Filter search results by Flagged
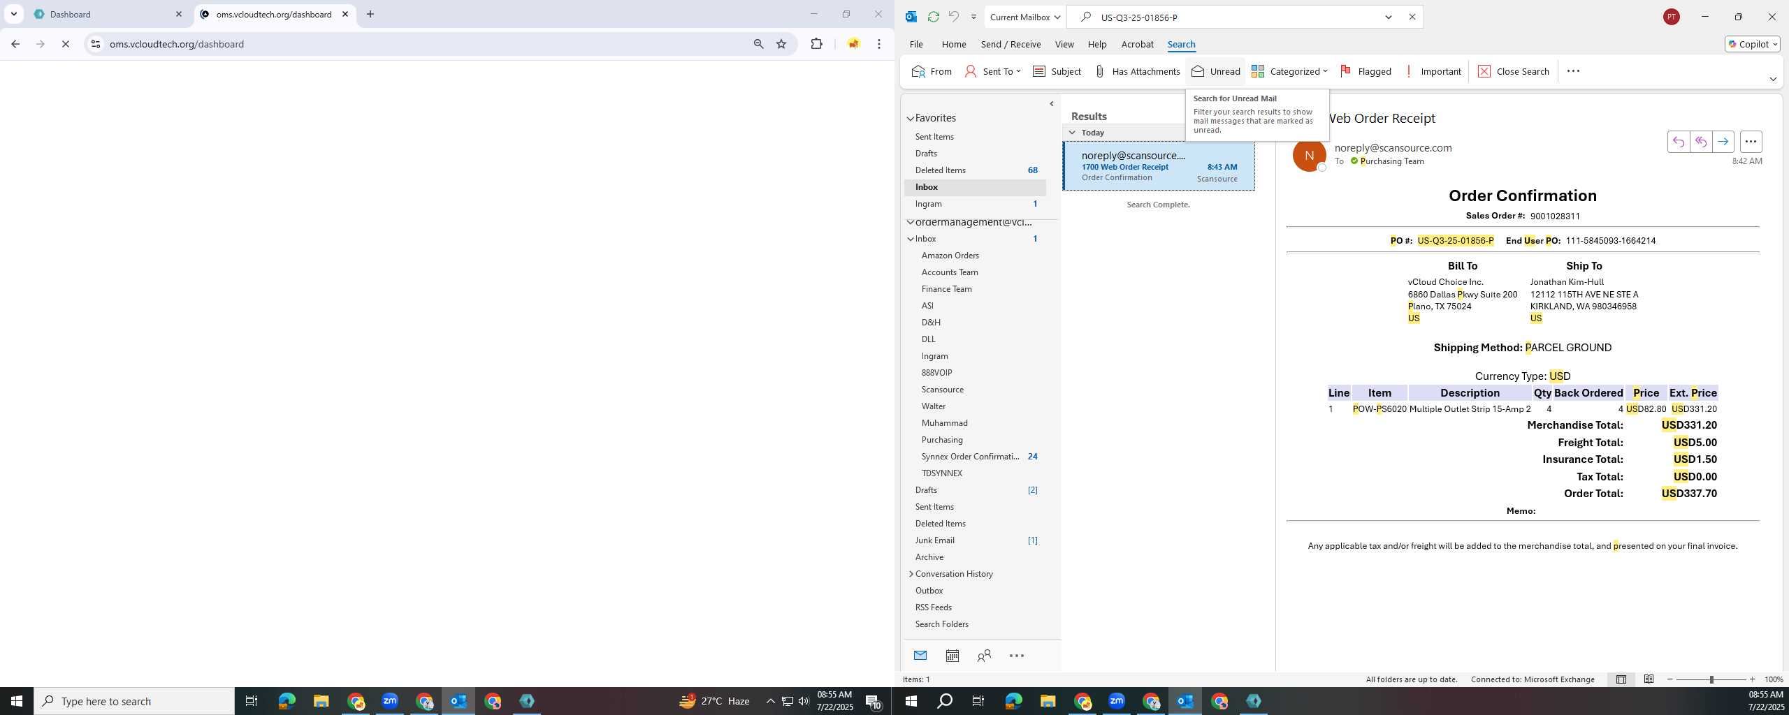This screenshot has width=1789, height=715. click(x=1366, y=71)
